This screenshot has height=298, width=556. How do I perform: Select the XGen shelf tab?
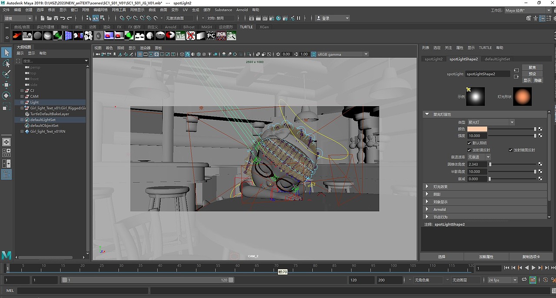coord(264,27)
